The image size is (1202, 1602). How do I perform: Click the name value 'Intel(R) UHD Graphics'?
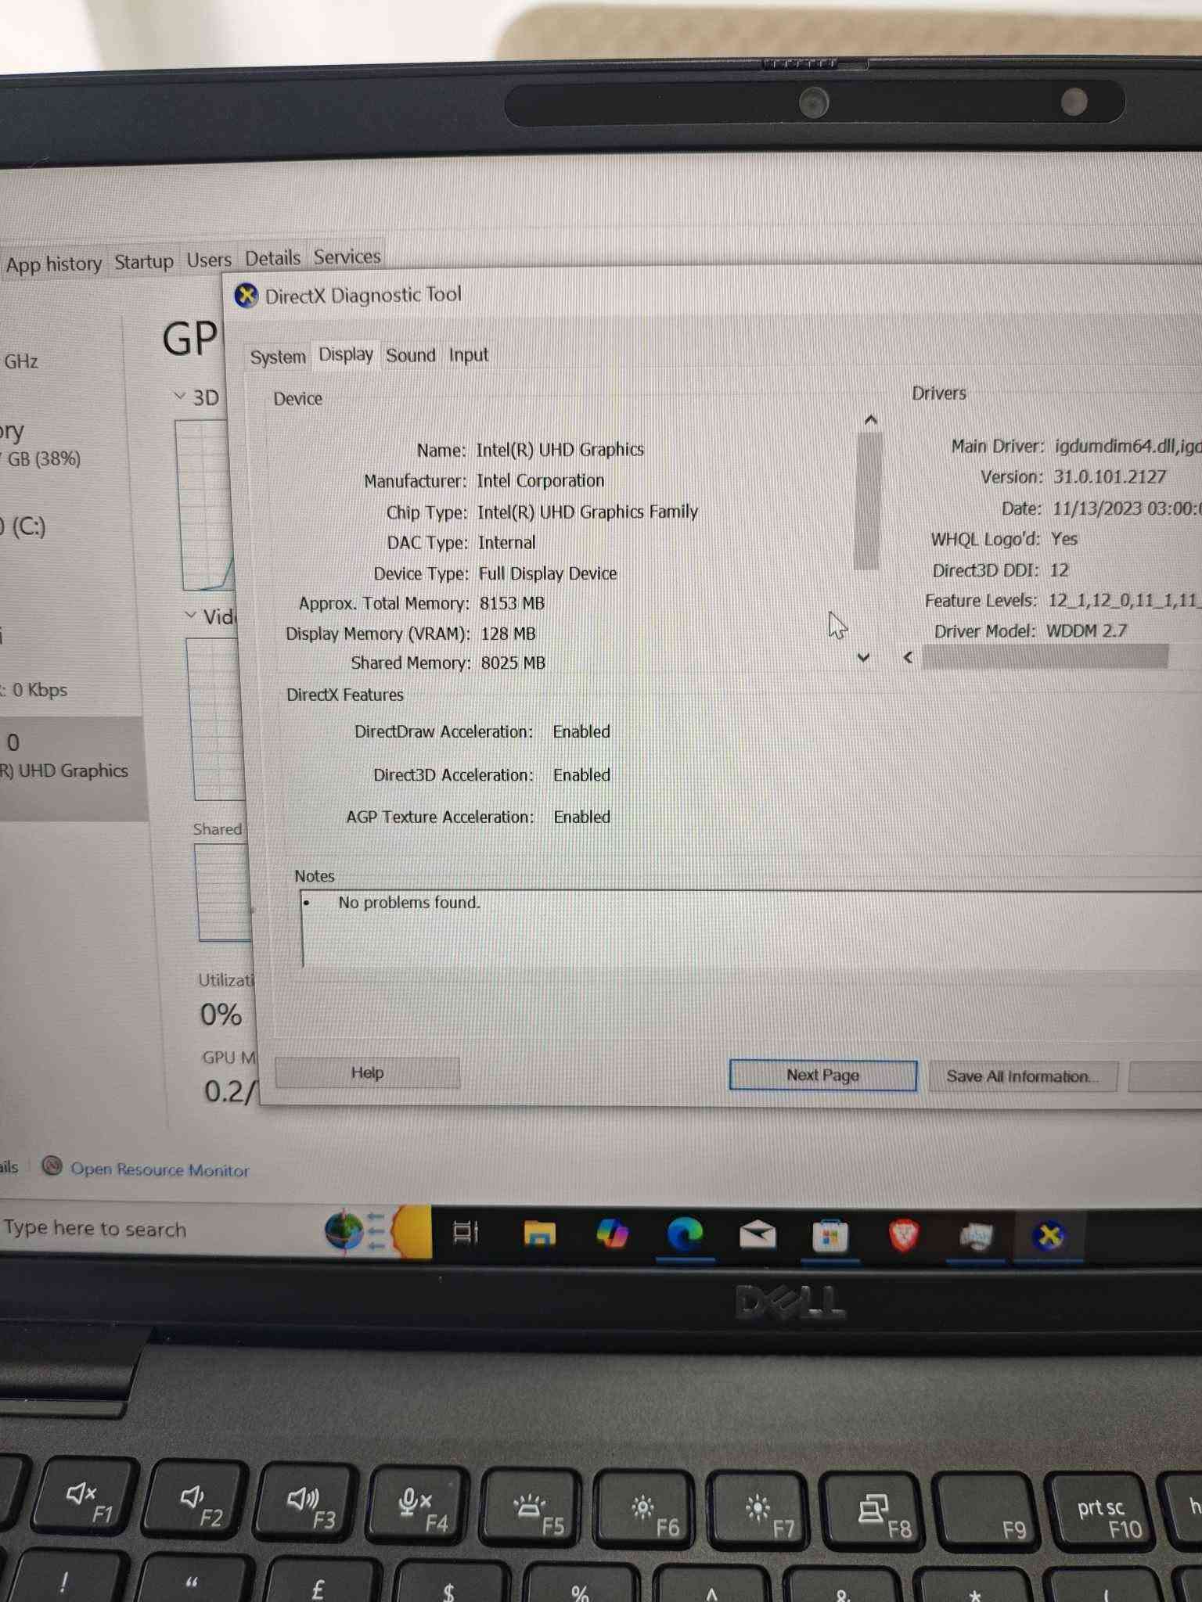(560, 450)
